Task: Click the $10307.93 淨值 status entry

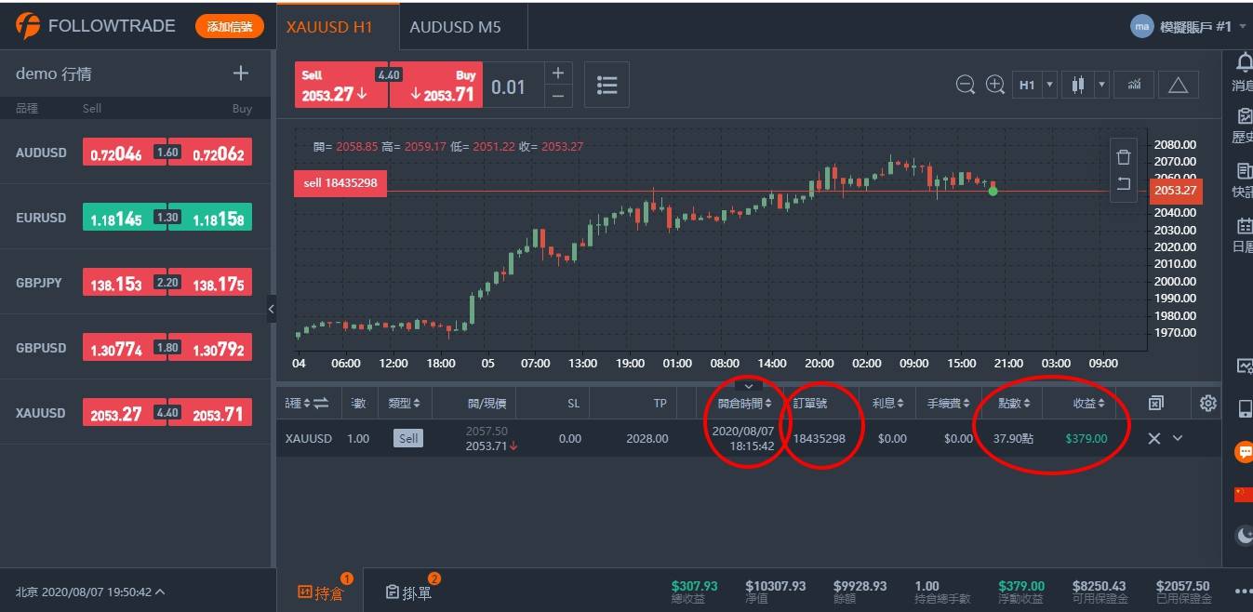Action: click(x=775, y=592)
